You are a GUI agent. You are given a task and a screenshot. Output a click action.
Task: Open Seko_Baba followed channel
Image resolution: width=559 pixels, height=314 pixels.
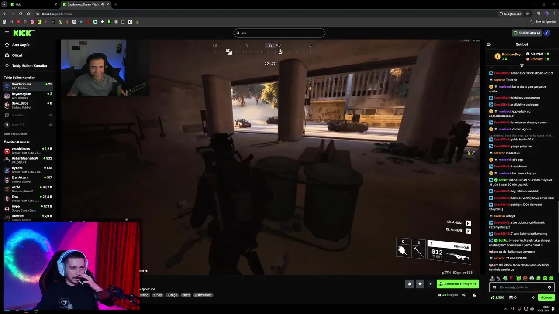pos(28,105)
